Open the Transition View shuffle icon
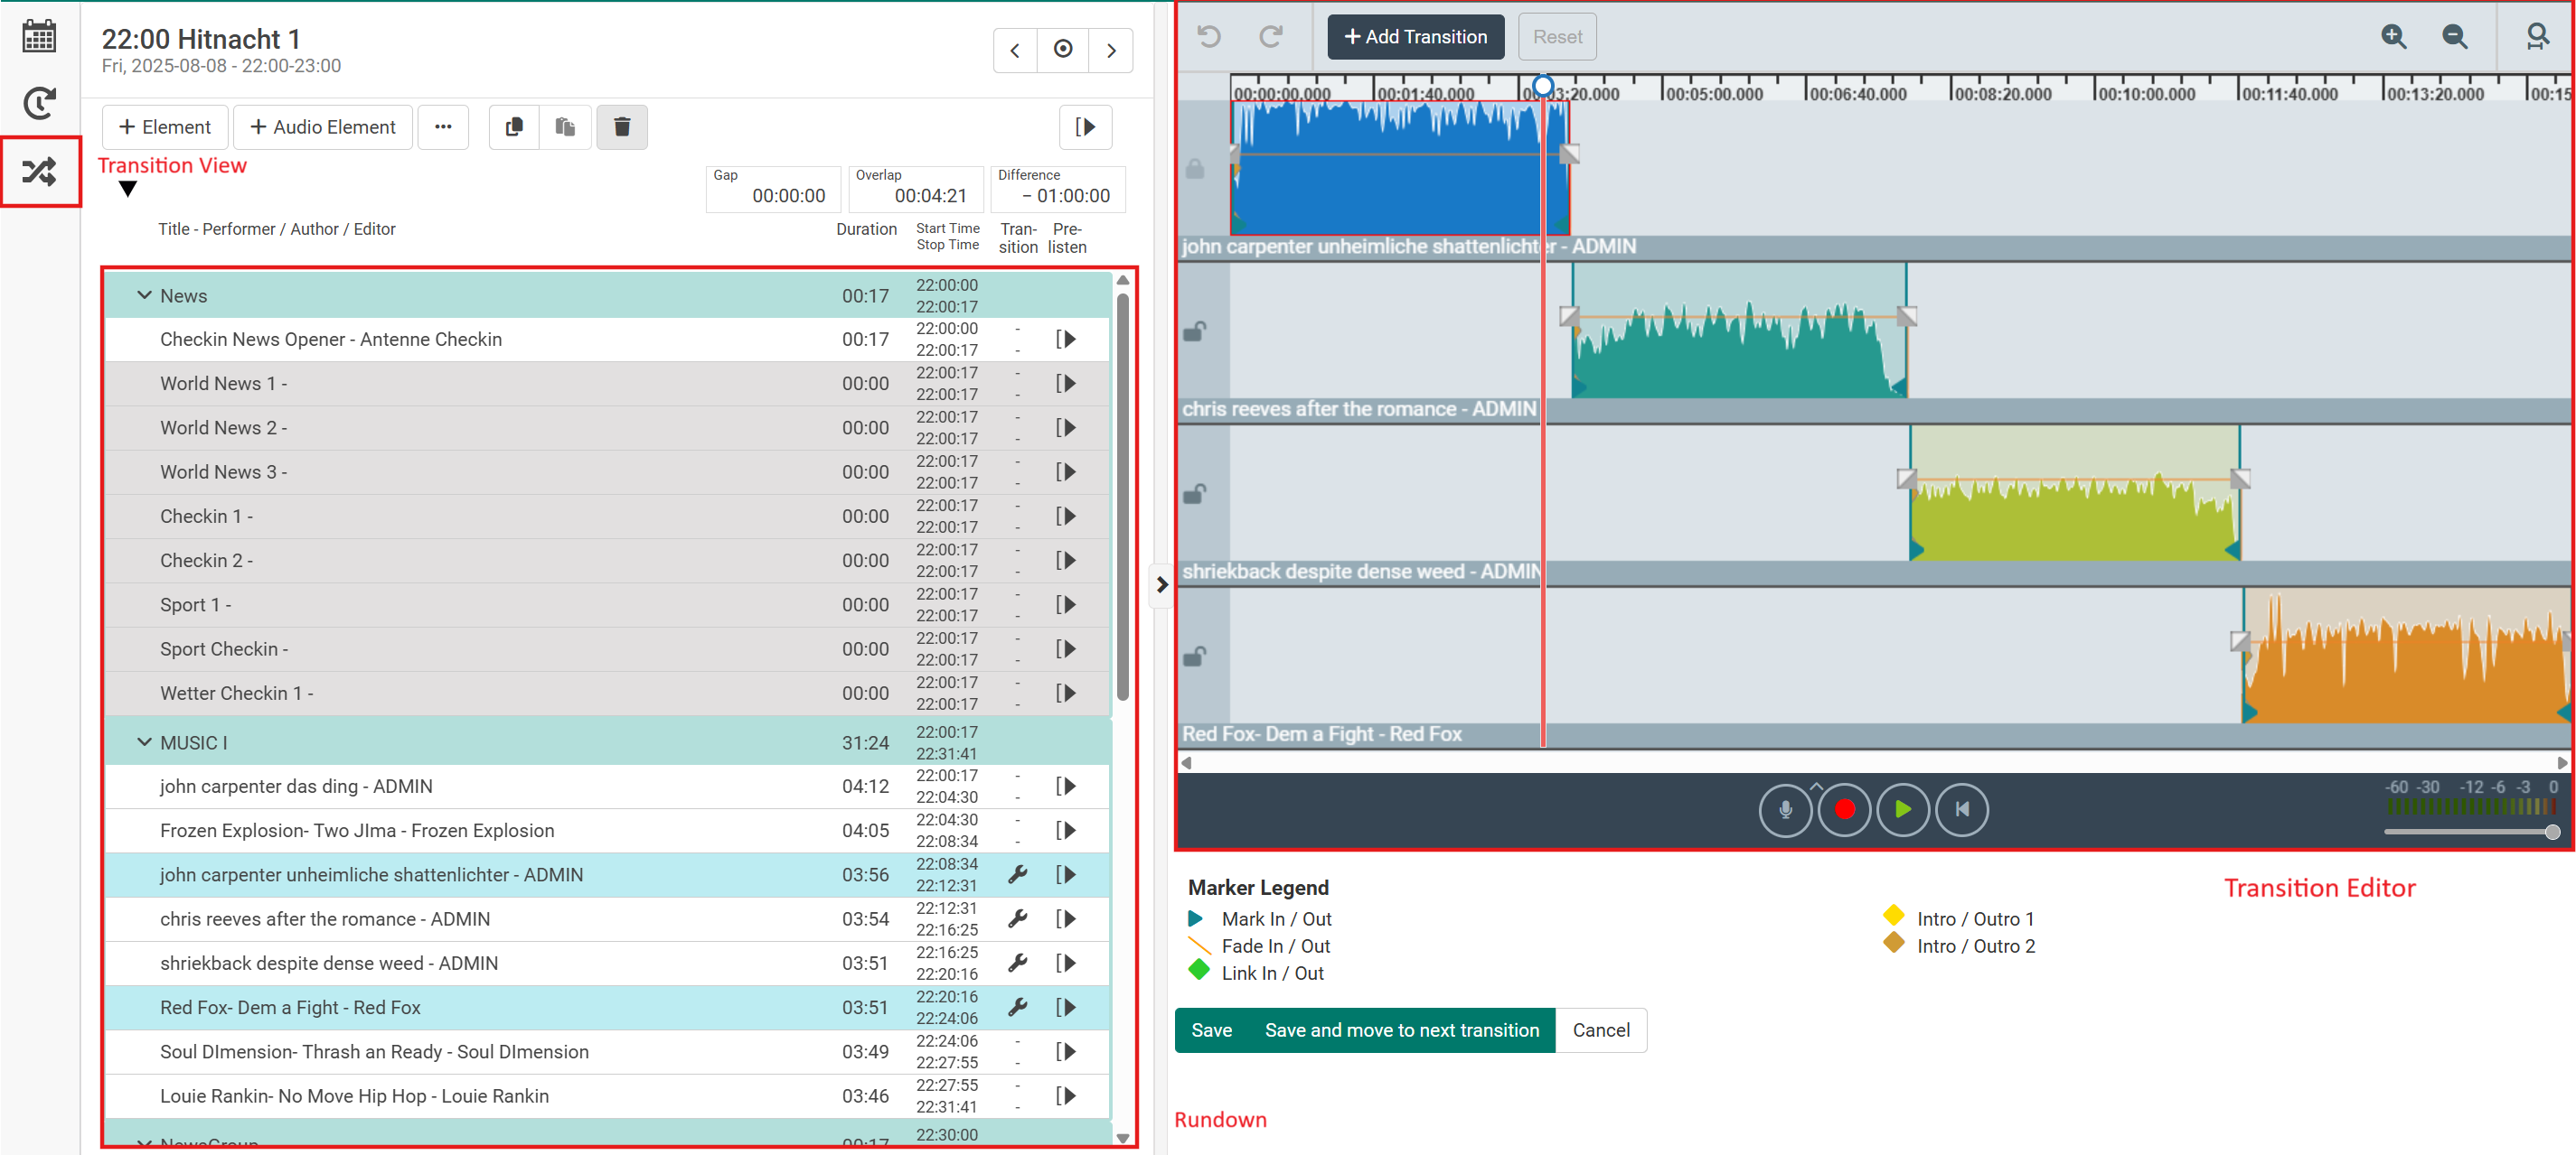 pyautogui.click(x=40, y=172)
